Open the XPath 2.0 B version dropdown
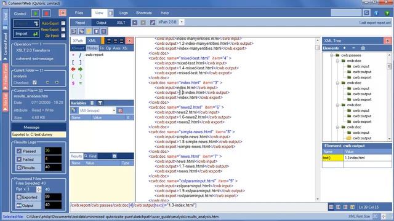The image size is (394, 221). 182,22
